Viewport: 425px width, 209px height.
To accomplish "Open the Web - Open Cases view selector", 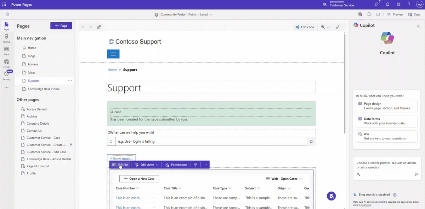I will 284,179.
